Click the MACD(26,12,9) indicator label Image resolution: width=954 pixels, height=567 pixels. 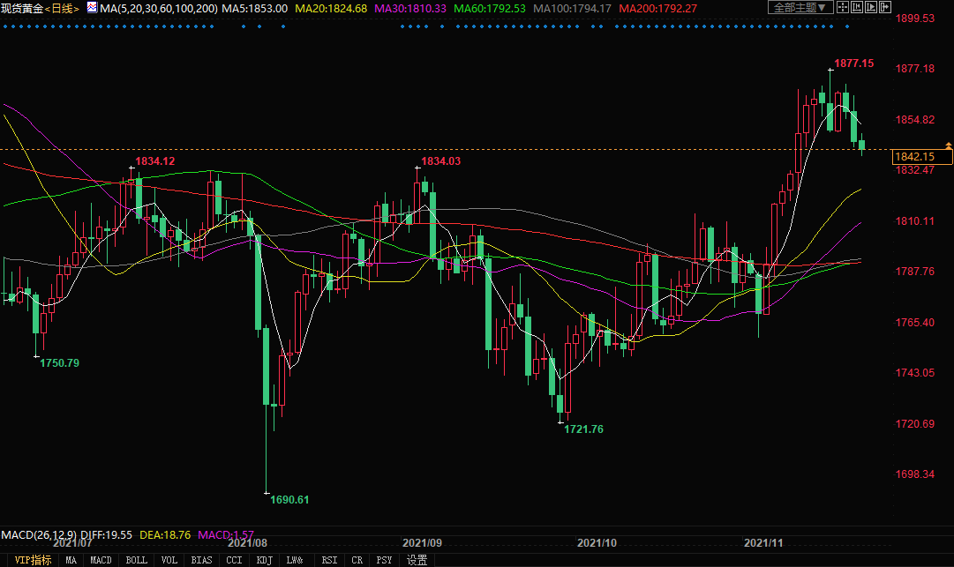[x=39, y=535]
